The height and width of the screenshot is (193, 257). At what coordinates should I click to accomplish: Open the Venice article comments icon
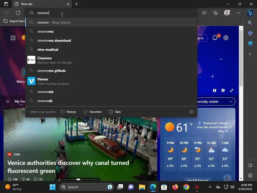click(35, 179)
